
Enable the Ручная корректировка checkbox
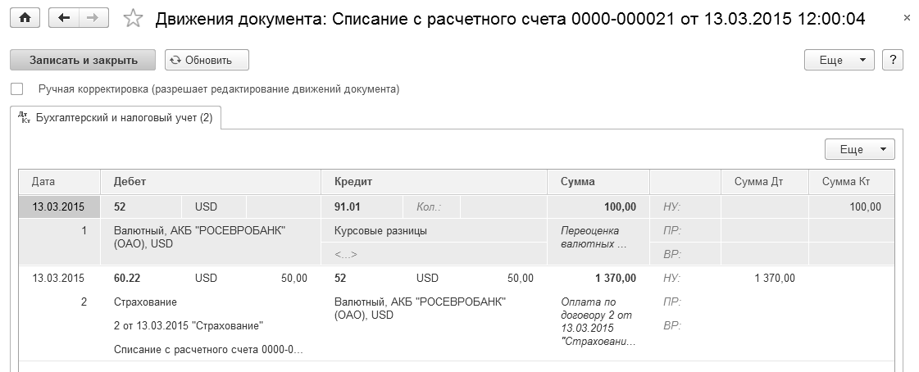16,88
